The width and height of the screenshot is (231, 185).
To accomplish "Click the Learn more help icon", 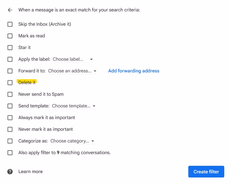I will tap(10, 172).
